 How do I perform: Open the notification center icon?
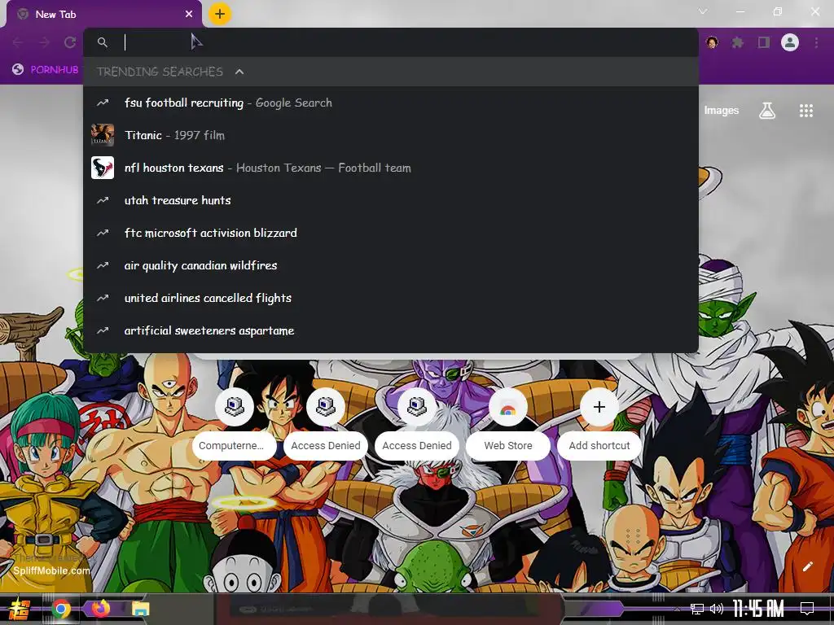pyautogui.click(x=807, y=608)
